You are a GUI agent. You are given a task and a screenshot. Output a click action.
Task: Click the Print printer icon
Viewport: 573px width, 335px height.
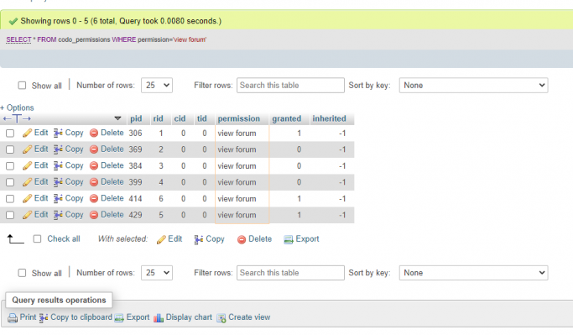coord(13,318)
